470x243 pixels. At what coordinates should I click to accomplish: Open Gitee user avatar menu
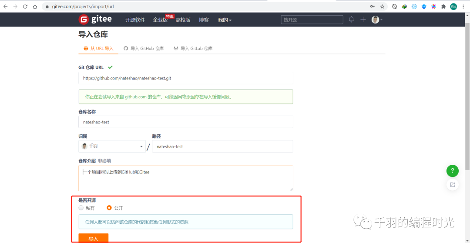377,20
